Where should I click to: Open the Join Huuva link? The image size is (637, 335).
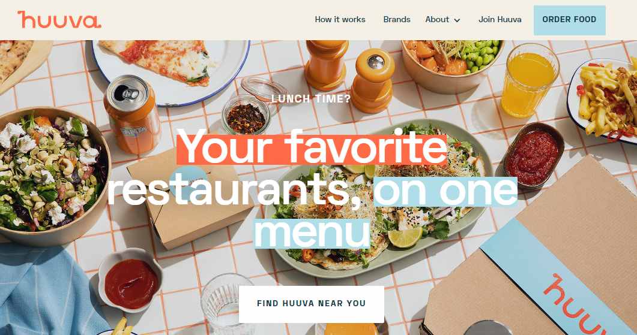click(500, 19)
